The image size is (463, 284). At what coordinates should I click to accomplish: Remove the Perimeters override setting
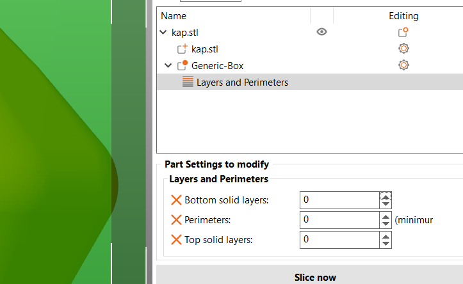[176, 219]
